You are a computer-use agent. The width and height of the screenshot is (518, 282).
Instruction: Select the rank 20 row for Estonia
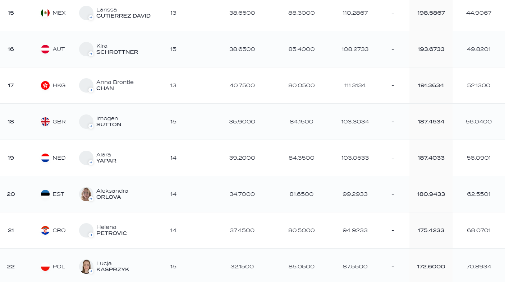pyautogui.click(x=252, y=194)
